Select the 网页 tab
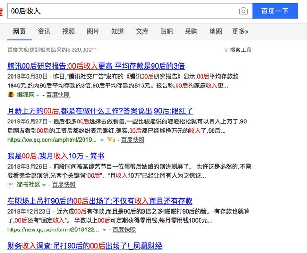Image resolution: width=307 pixels, height=253 pixels. click(19, 31)
